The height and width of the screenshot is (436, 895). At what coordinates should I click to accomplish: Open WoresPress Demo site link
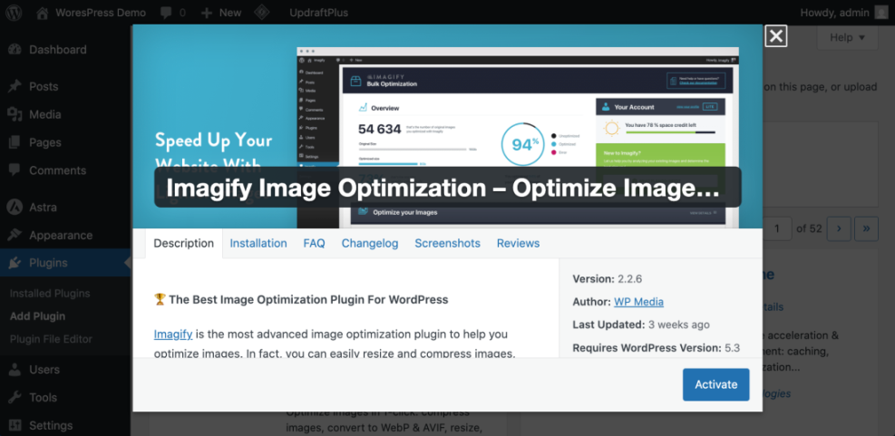(101, 13)
